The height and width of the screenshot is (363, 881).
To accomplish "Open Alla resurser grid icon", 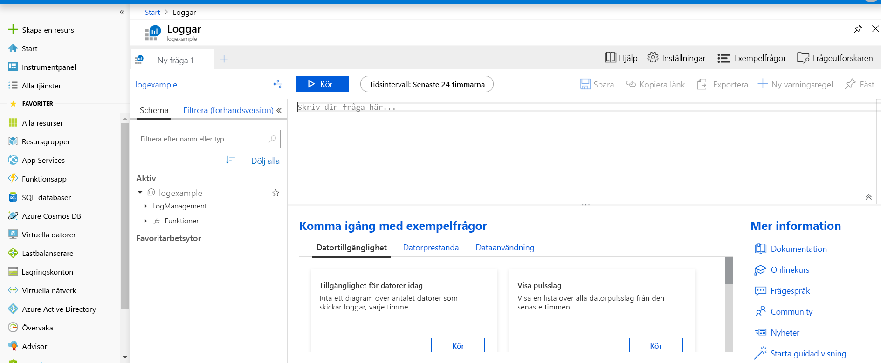I will pos(13,123).
